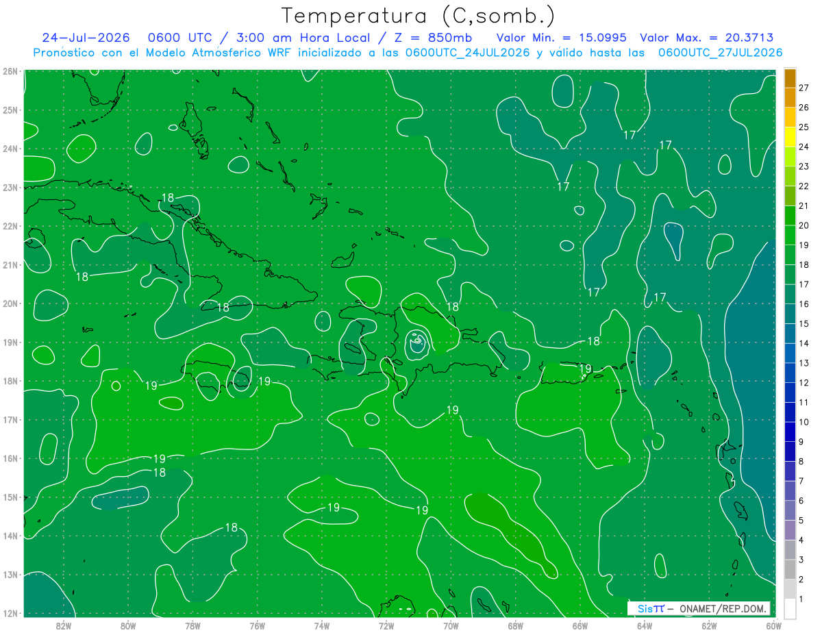Click the '82W' longitude axis label

click(x=63, y=625)
